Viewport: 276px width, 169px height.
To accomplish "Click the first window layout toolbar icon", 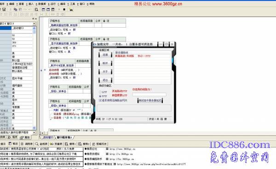I will 43,9.
